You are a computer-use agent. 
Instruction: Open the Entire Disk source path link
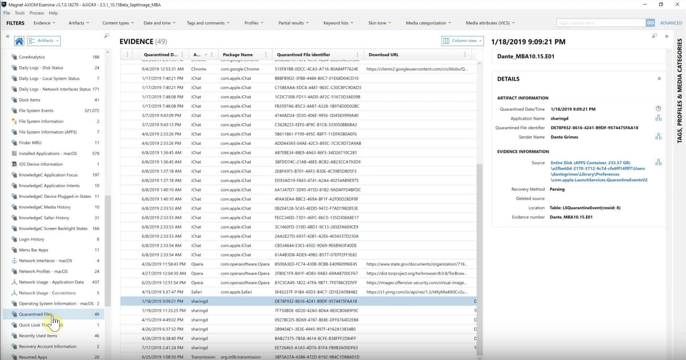[x=599, y=171]
